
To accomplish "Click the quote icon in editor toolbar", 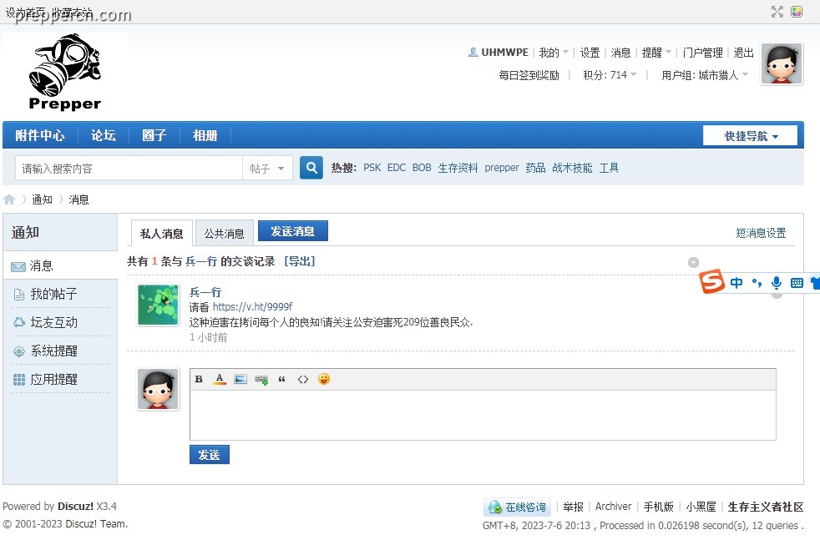I will [282, 380].
